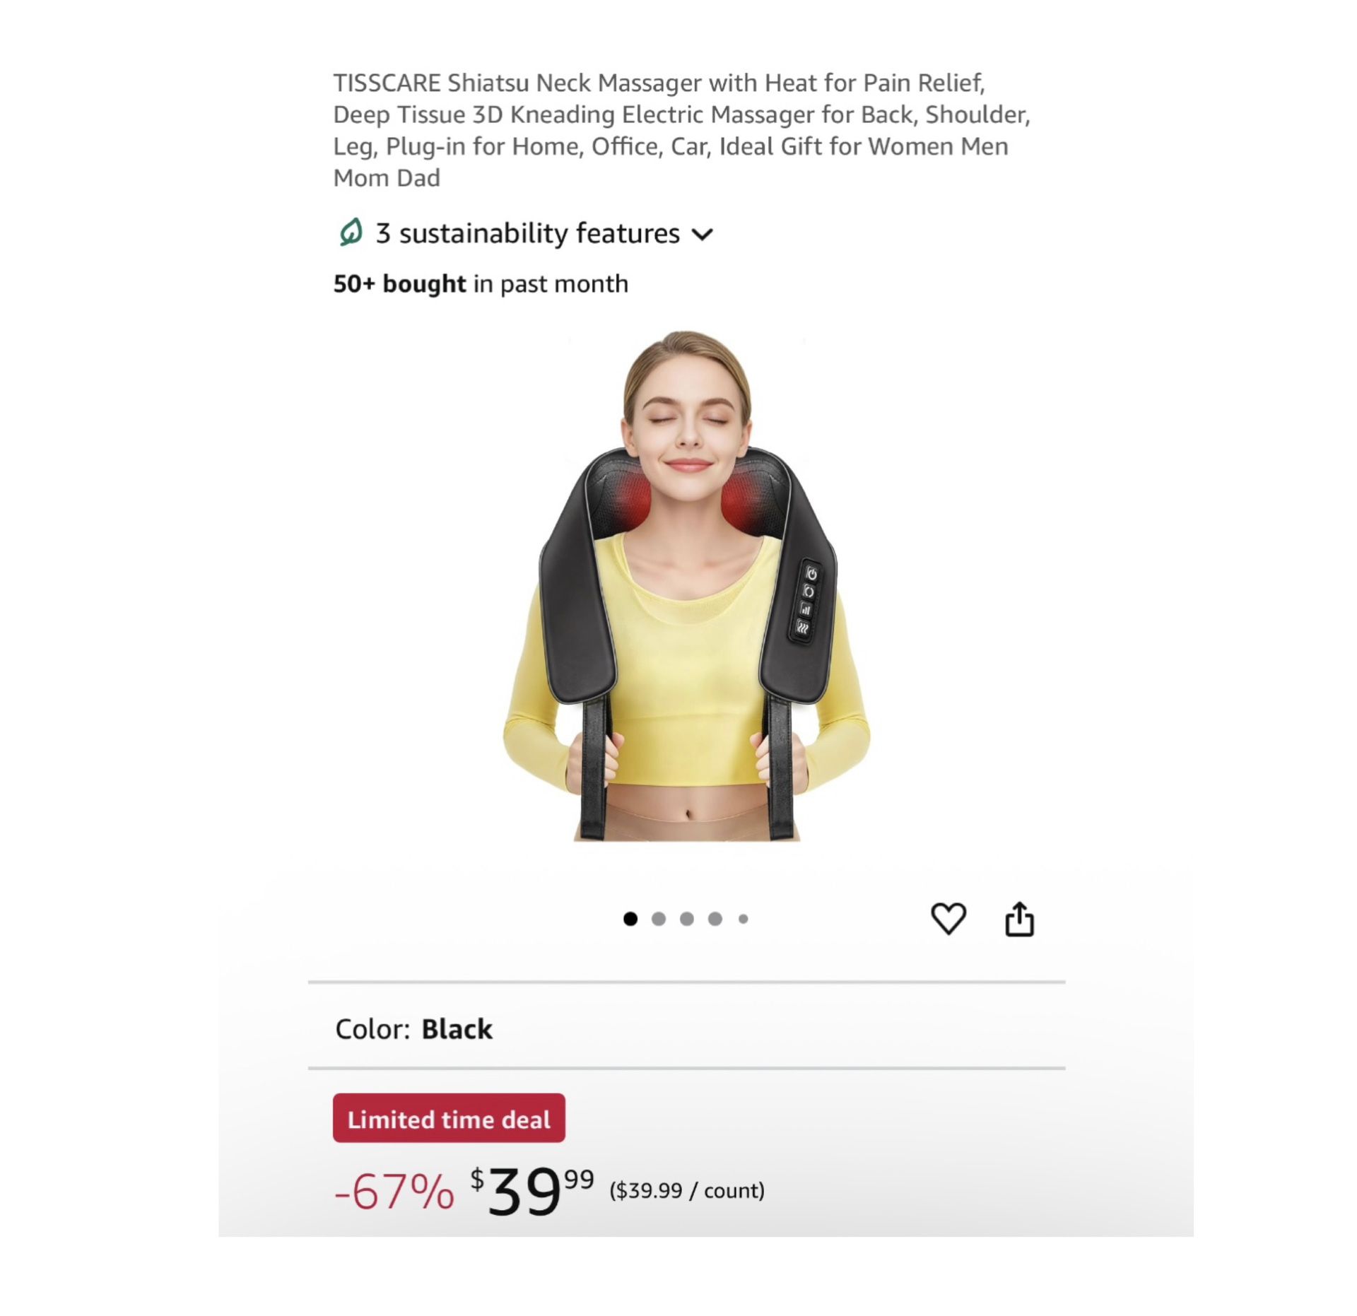Show the fourth product image via dot
Screen dimensions: 1357x1316
click(x=715, y=919)
